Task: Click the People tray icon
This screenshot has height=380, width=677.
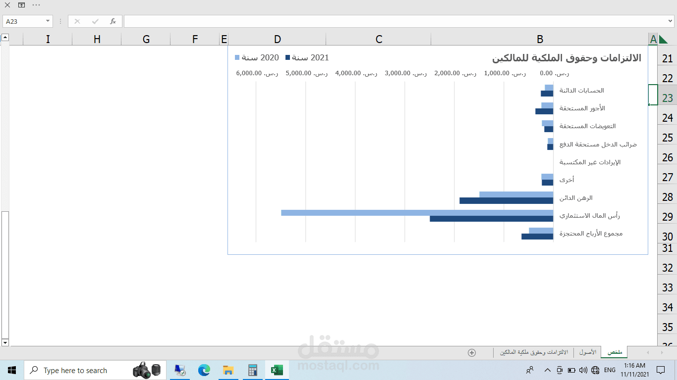Action: coord(530,370)
